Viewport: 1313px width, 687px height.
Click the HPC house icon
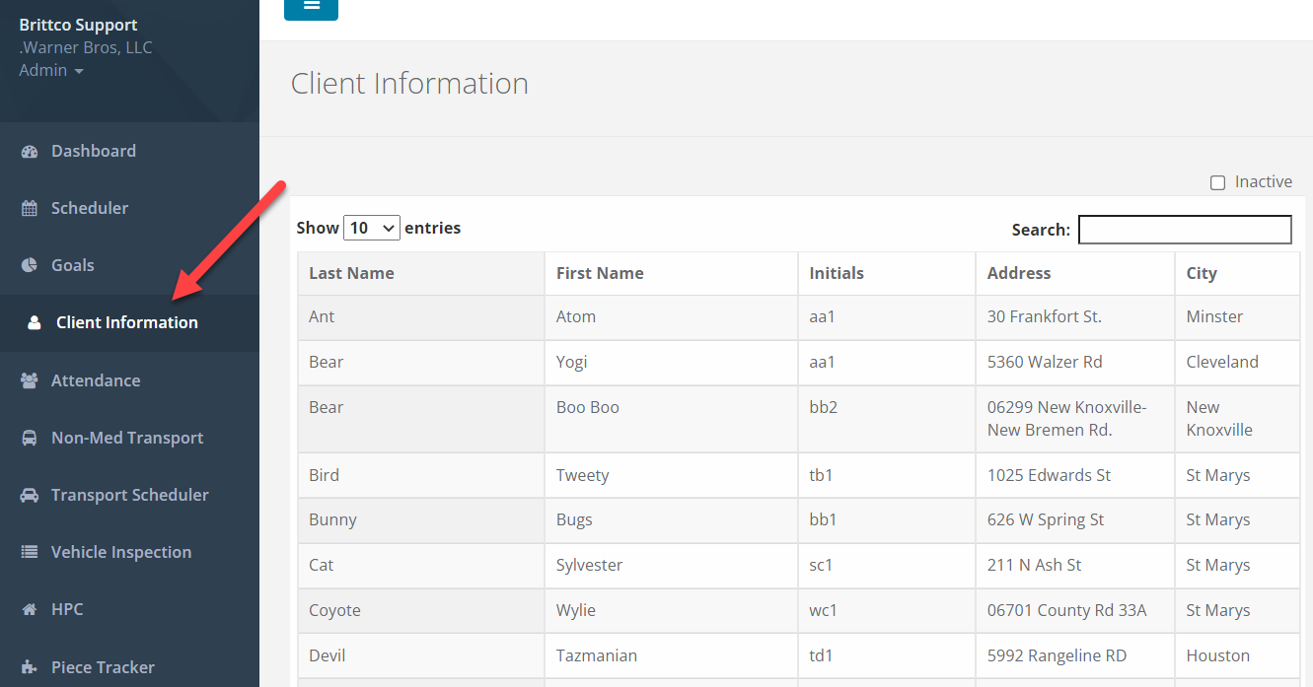point(30,609)
